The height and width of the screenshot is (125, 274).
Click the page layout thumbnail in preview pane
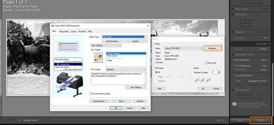click(x=67, y=46)
